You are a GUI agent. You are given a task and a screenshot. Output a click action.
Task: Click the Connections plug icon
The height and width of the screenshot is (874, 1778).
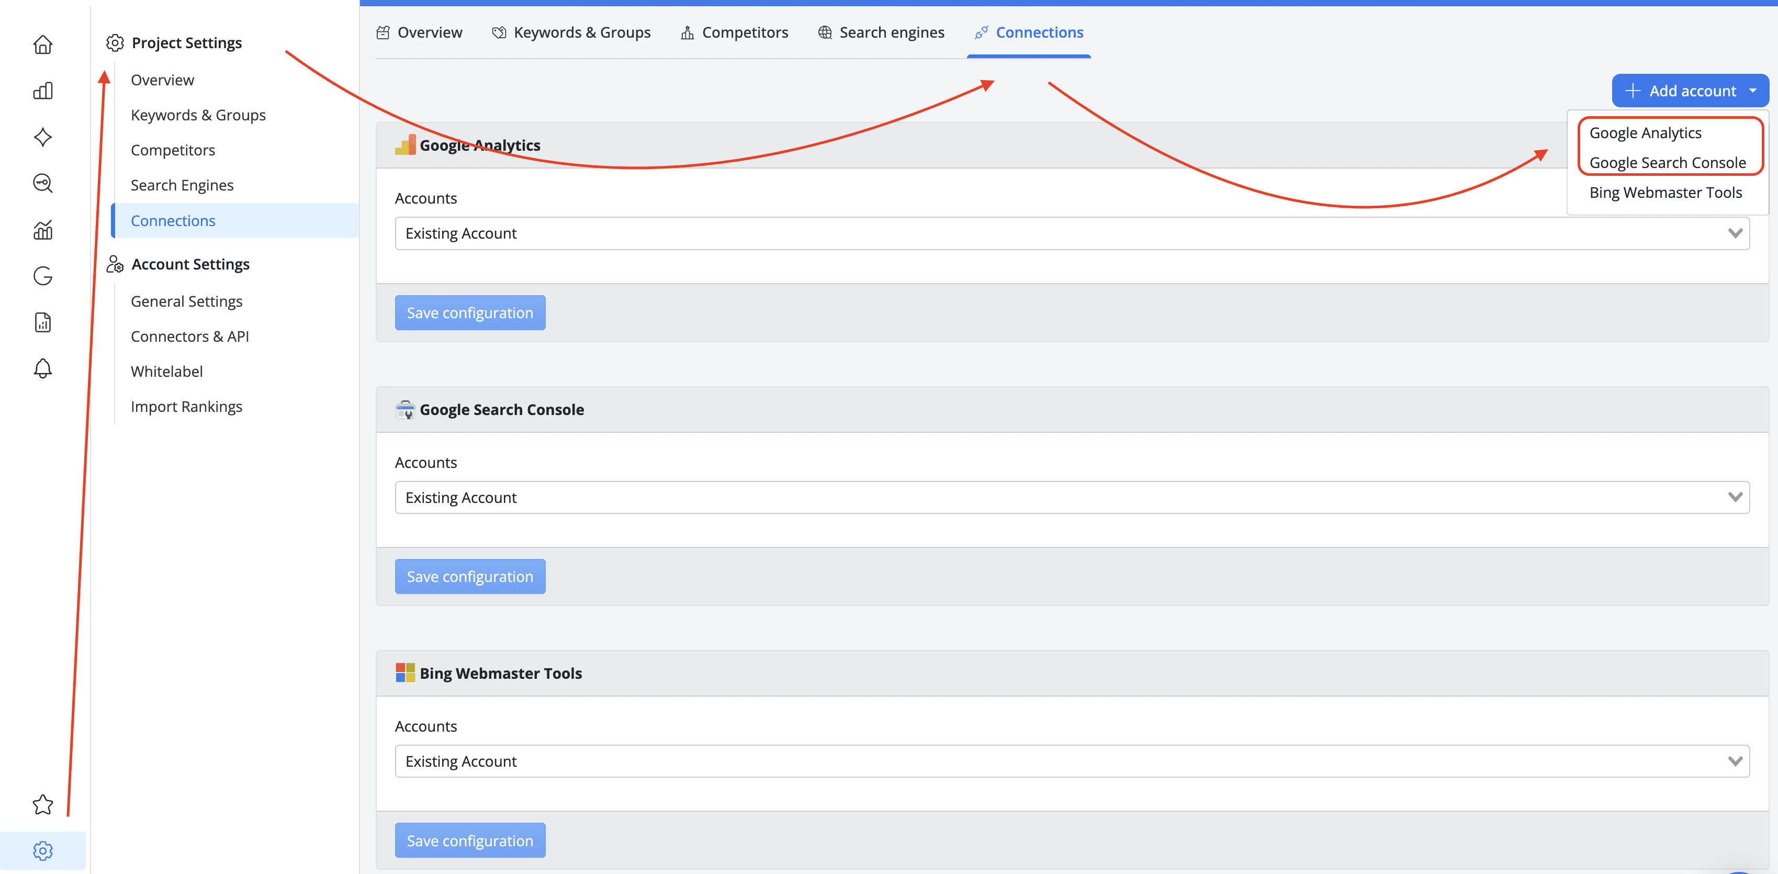tap(982, 32)
